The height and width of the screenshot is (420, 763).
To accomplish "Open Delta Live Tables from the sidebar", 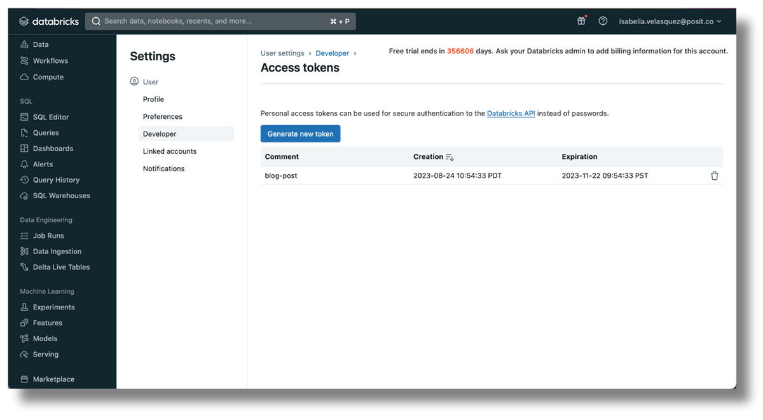I will tap(61, 268).
